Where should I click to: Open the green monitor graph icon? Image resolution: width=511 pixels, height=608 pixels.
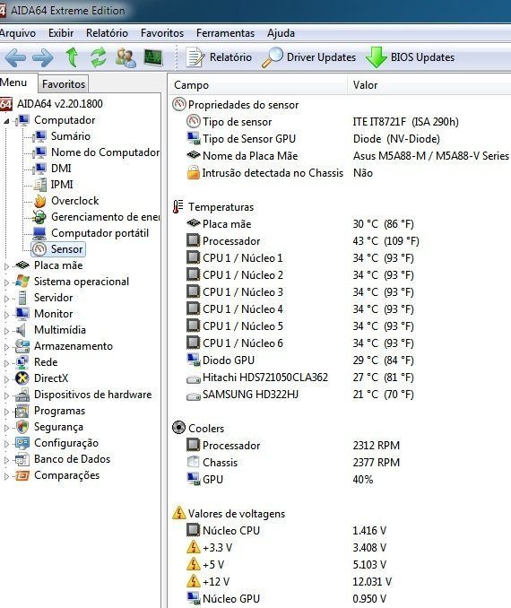point(153,57)
